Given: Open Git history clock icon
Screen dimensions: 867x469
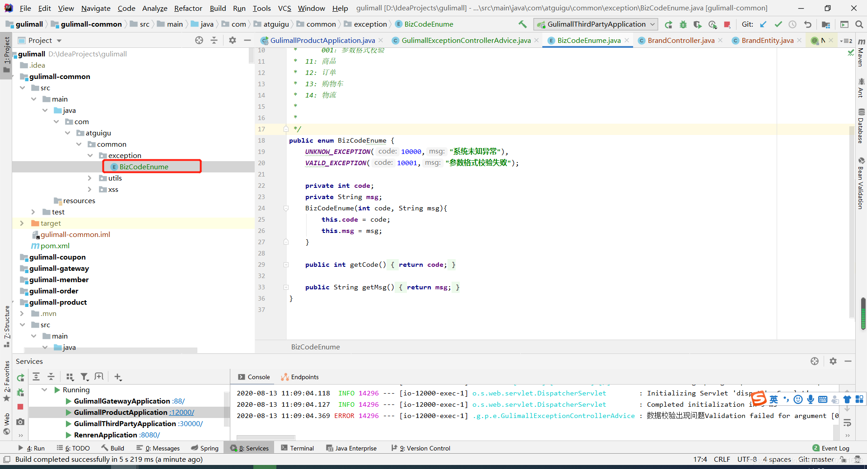Looking at the screenshot, I should (x=792, y=24).
